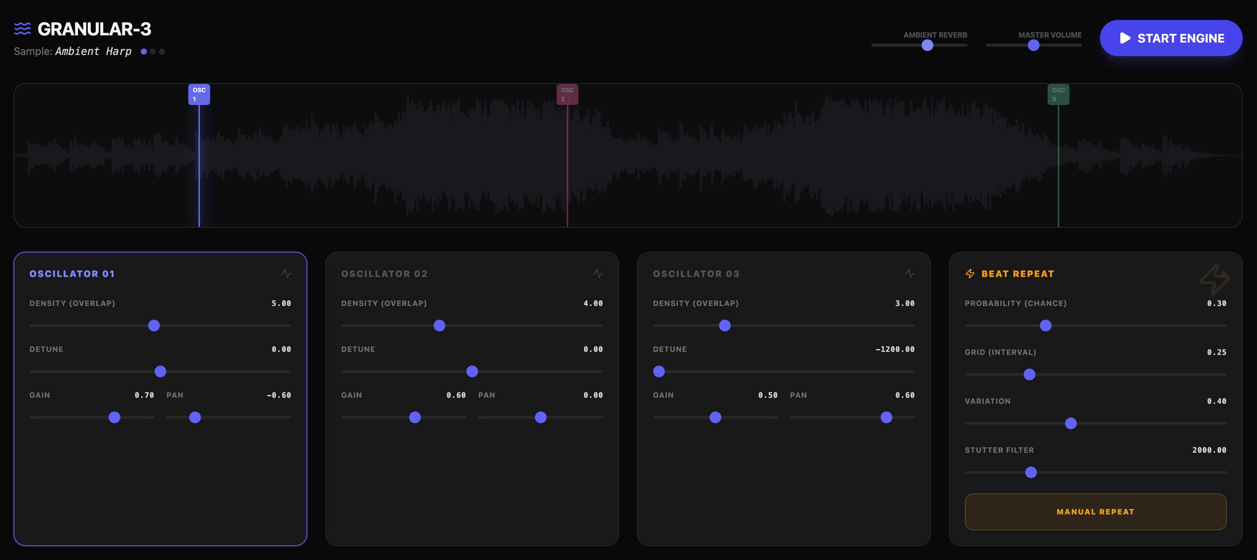Image resolution: width=1257 pixels, height=560 pixels.
Task: Click the Master Volume slider handle
Action: [1034, 46]
